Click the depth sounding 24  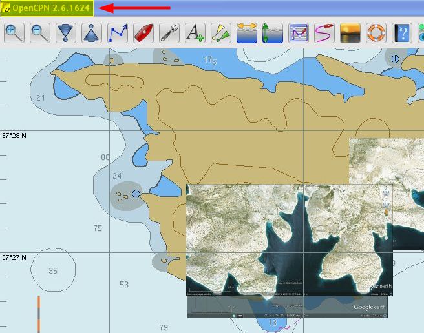pos(117,176)
